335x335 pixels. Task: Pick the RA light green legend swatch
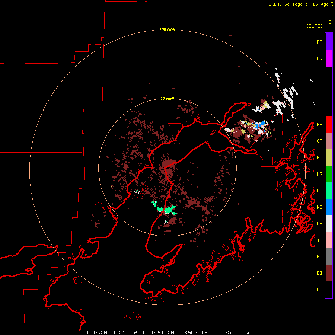[x=329, y=191]
